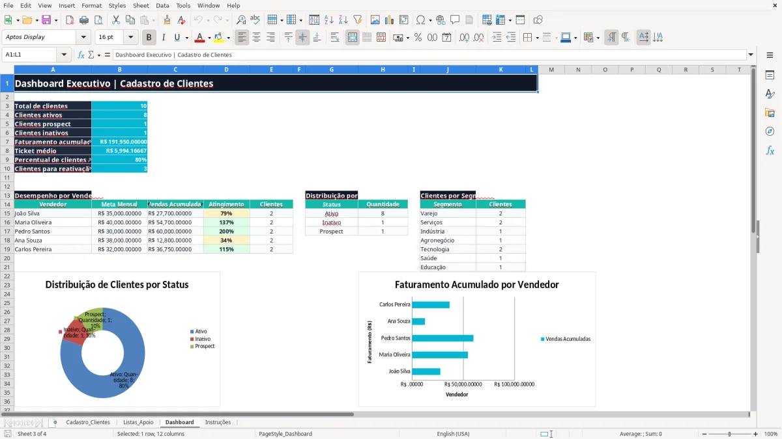Click the zoom in plus button
The image size is (782, 439).
pyautogui.click(x=756, y=434)
